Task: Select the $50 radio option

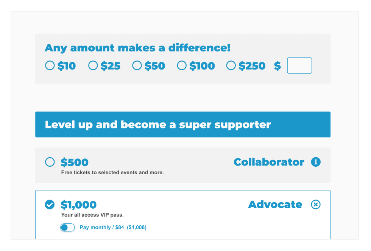Action: pyautogui.click(x=137, y=65)
